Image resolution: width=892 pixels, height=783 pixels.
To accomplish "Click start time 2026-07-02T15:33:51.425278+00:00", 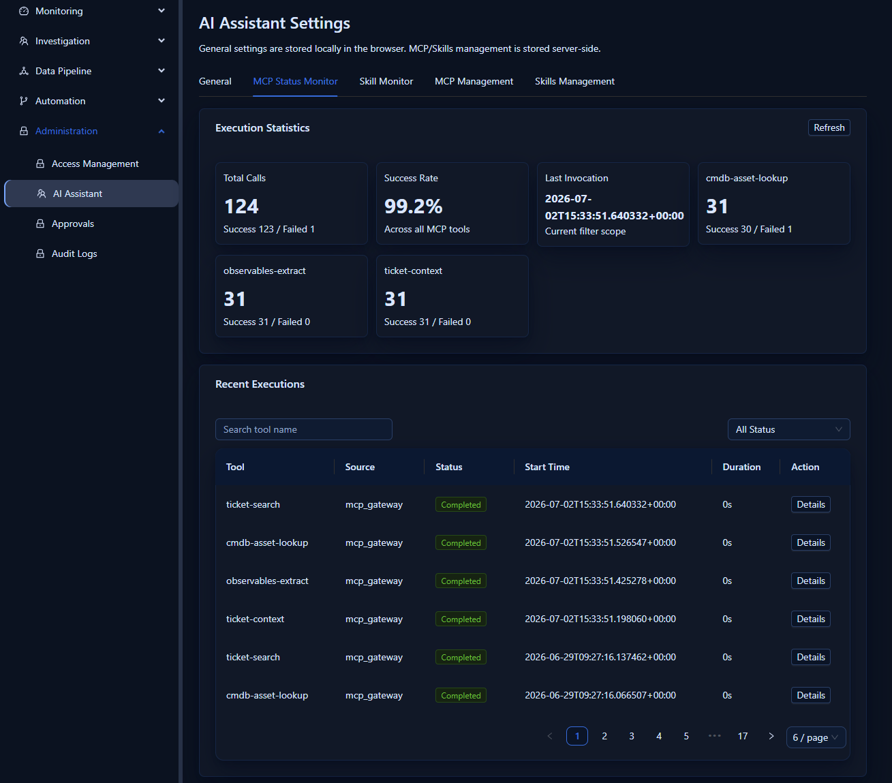I will pyautogui.click(x=600, y=581).
